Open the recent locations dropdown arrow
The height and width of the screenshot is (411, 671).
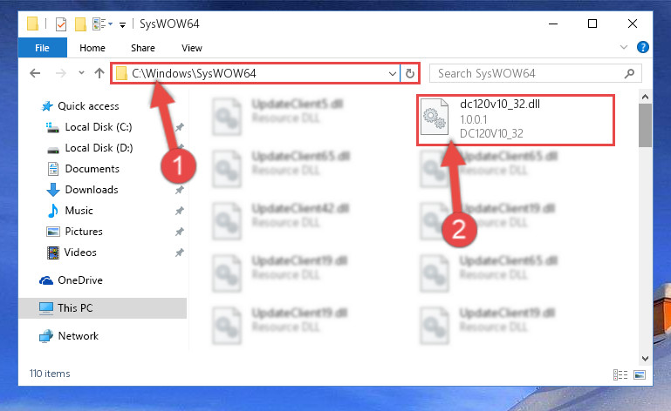pyautogui.click(x=81, y=73)
